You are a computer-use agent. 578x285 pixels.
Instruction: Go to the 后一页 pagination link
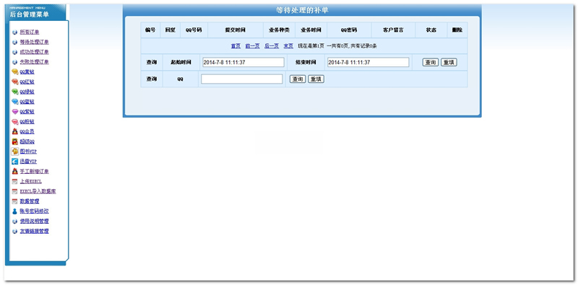coord(272,46)
